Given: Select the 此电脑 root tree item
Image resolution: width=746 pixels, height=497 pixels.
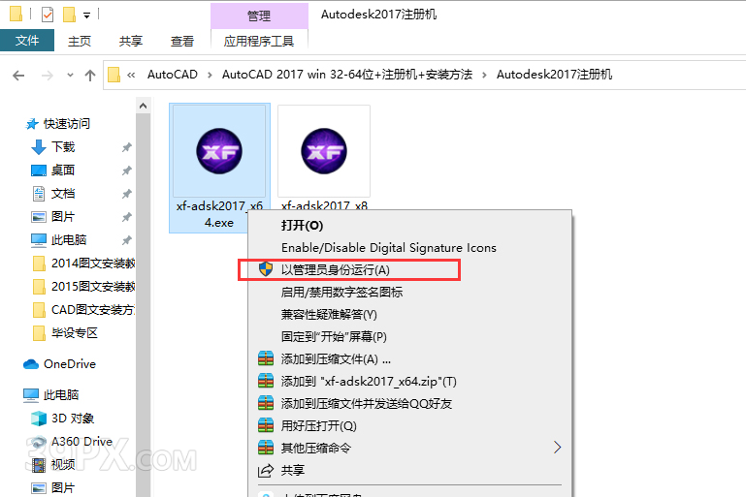Looking at the screenshot, I should (61, 395).
